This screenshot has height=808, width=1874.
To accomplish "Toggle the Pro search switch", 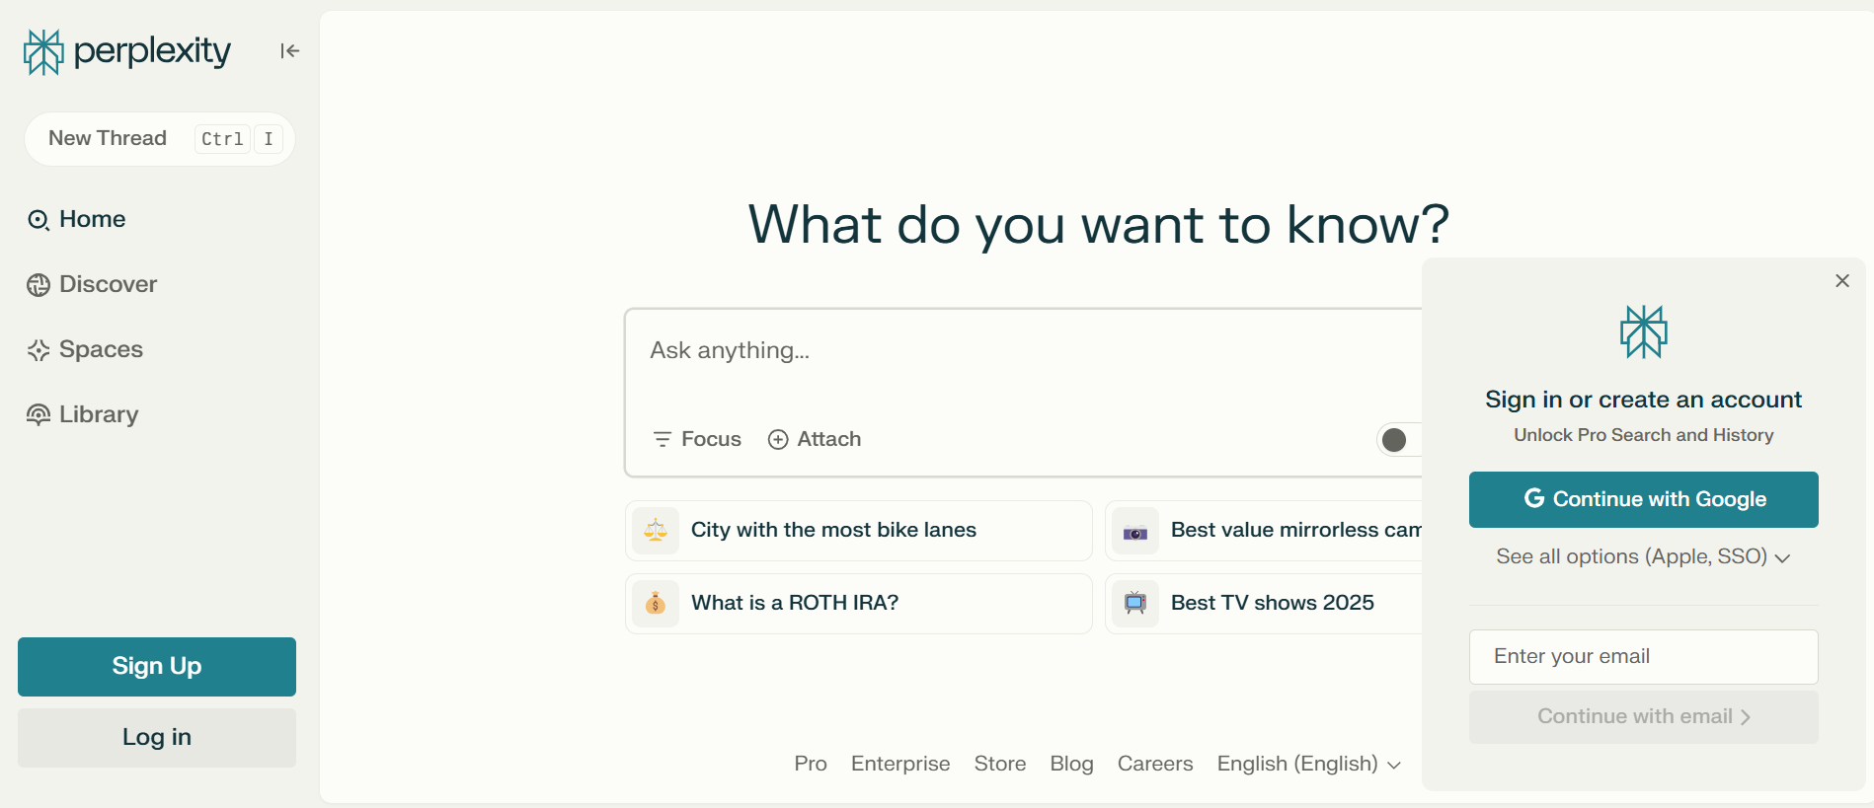I will tap(1399, 440).
